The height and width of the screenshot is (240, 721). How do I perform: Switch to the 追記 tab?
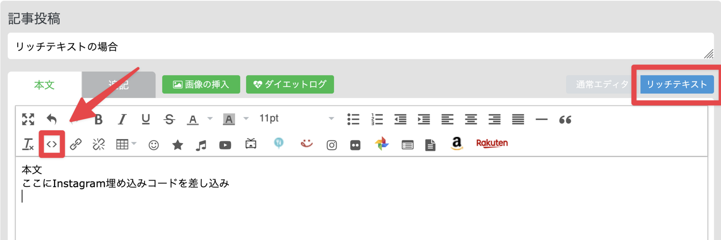pyautogui.click(x=119, y=85)
